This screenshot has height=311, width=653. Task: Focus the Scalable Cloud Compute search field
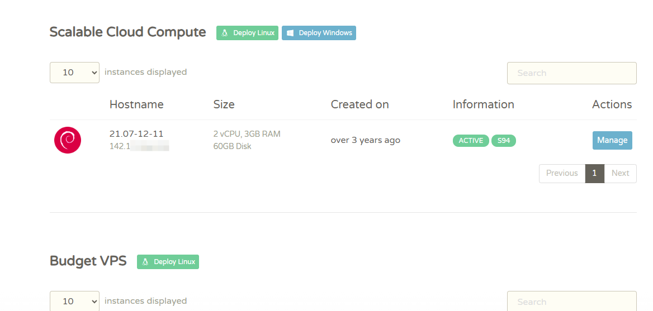click(x=571, y=73)
